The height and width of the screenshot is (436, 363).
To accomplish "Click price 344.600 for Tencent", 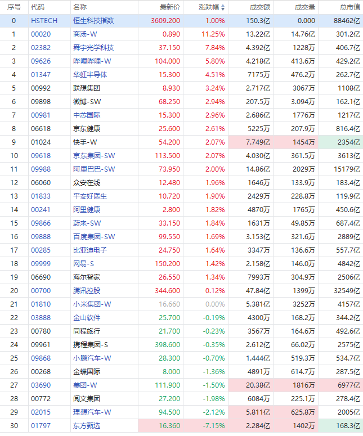I will tap(168, 291).
